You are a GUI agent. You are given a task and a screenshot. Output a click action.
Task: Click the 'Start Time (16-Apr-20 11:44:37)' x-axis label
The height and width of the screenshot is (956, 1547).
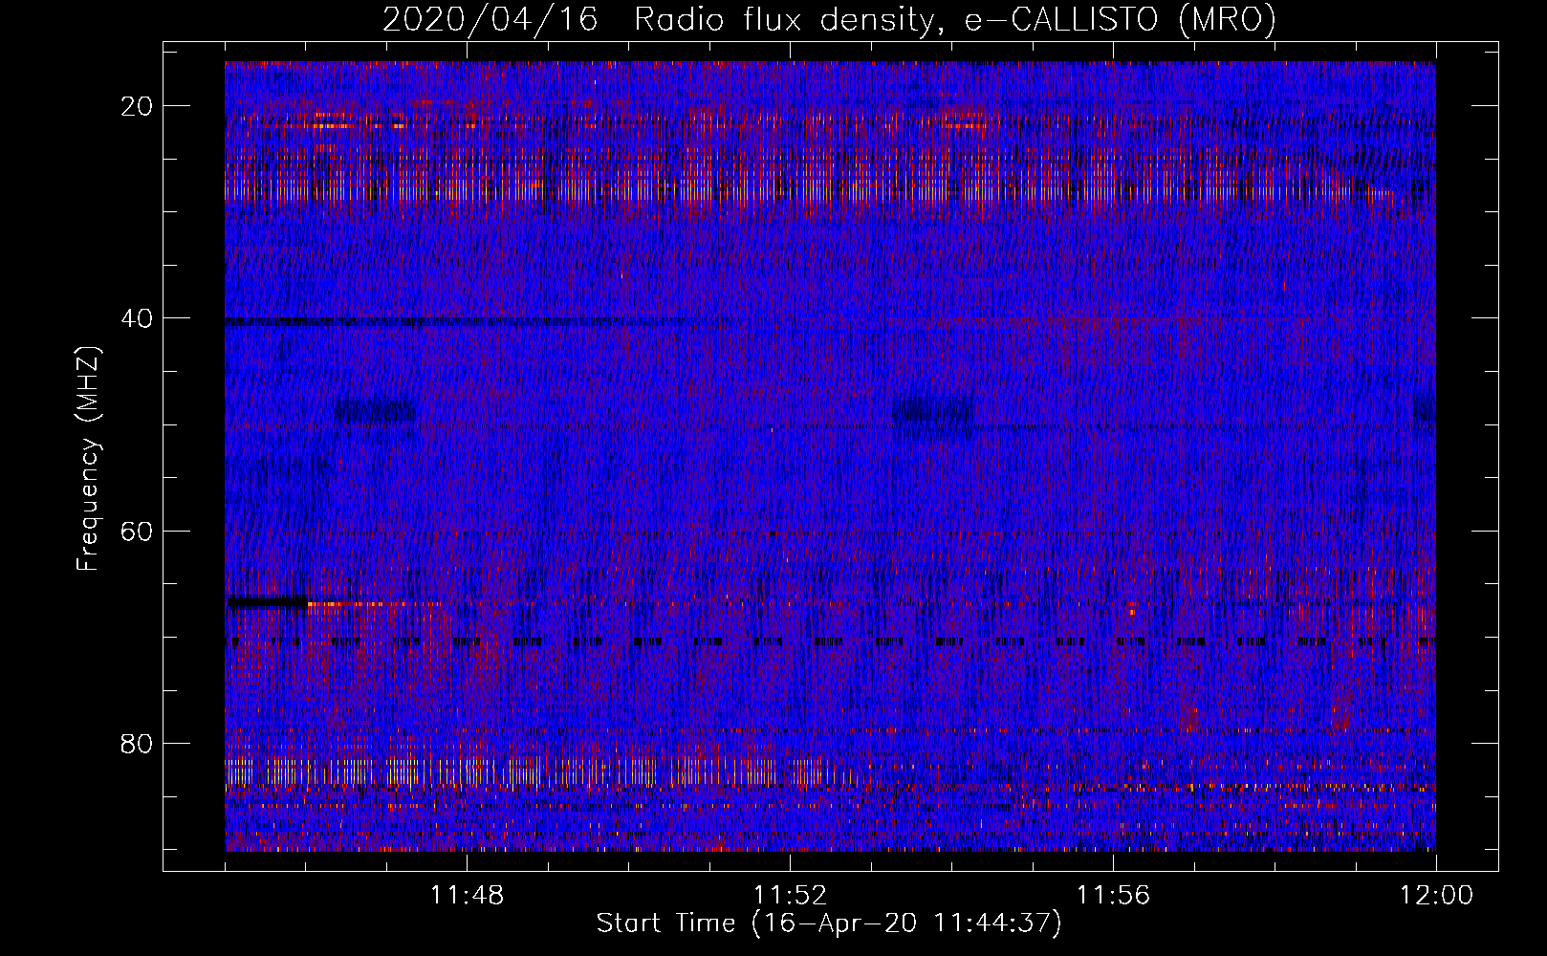[x=829, y=923]
